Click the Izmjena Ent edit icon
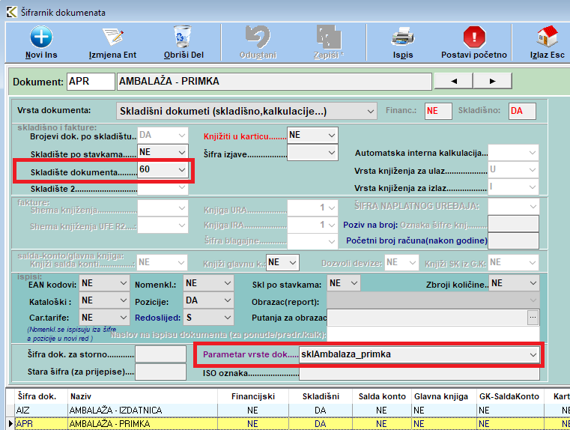Viewport: 570px width, 430px height. 113,37
